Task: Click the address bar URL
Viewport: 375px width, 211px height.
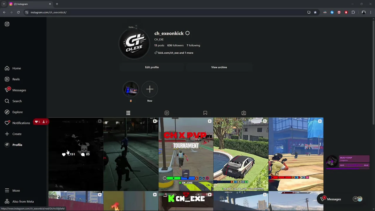Action: [48, 12]
